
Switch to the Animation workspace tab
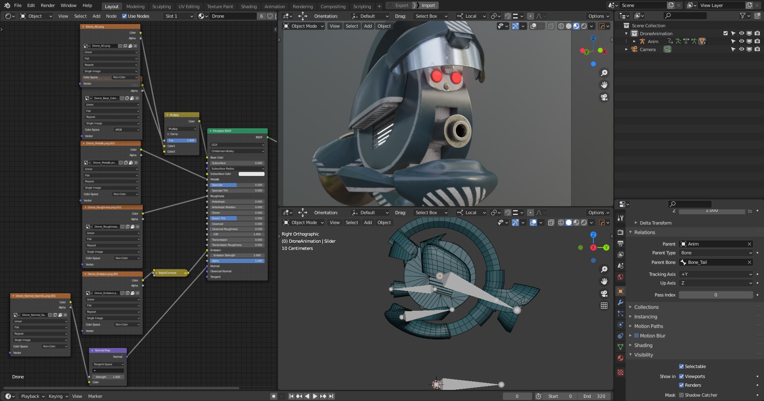(x=275, y=6)
